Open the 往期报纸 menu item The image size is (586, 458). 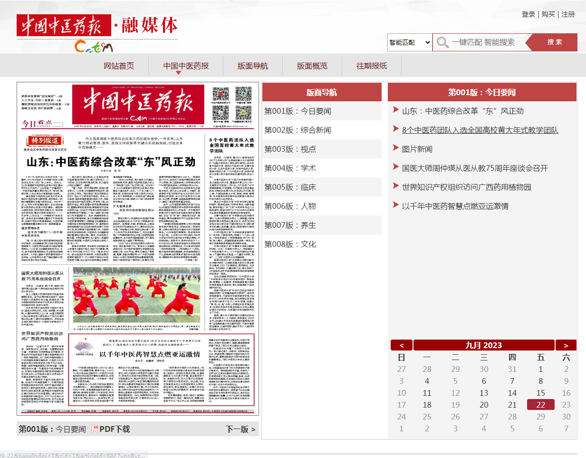pyautogui.click(x=372, y=66)
